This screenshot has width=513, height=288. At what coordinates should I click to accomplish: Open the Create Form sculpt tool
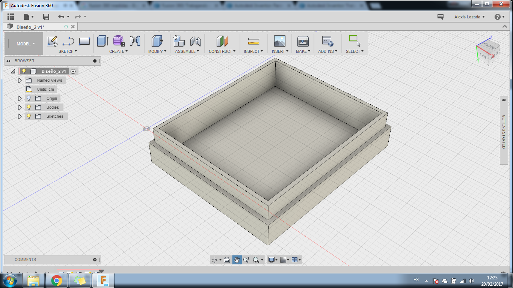(x=119, y=41)
